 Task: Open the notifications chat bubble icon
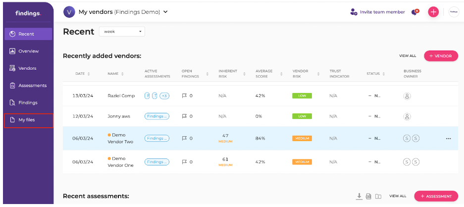[x=415, y=12]
